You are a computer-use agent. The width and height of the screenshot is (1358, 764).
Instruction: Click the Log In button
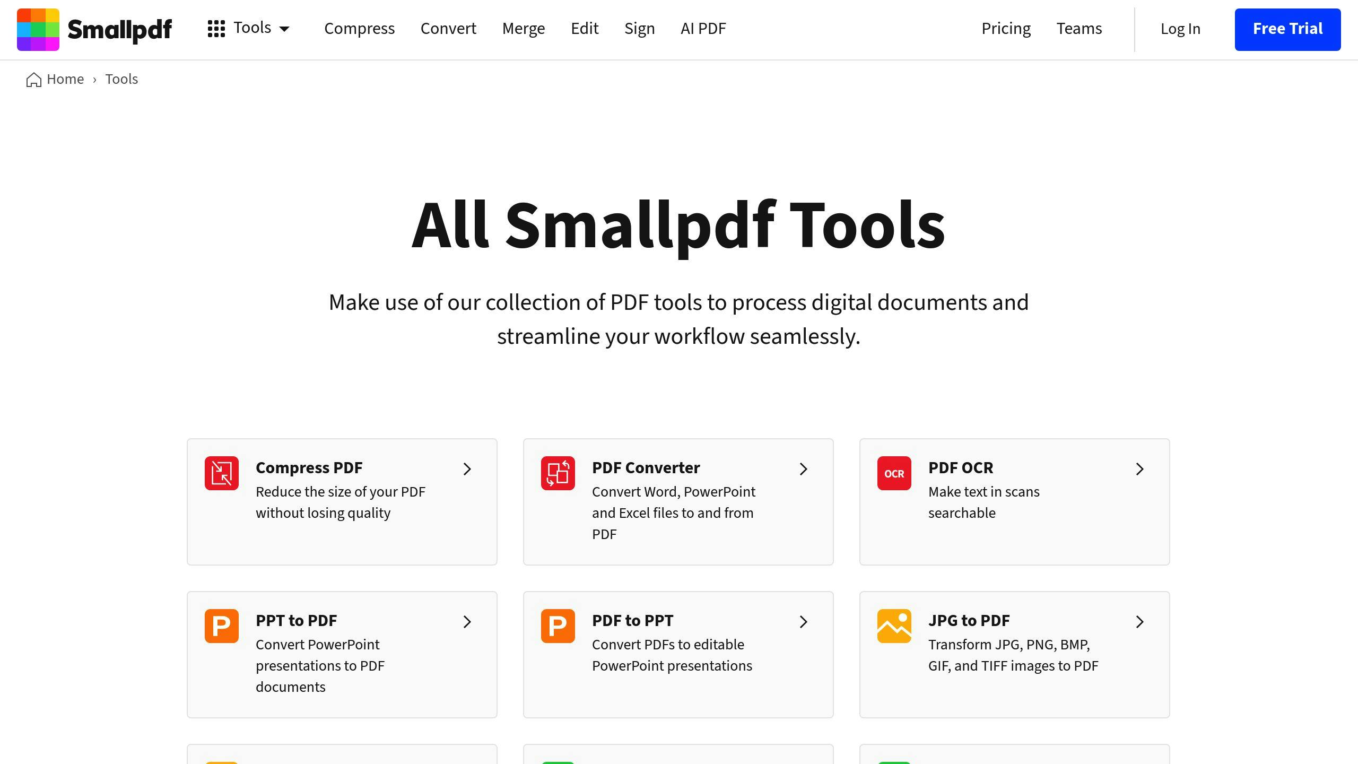[1180, 29]
